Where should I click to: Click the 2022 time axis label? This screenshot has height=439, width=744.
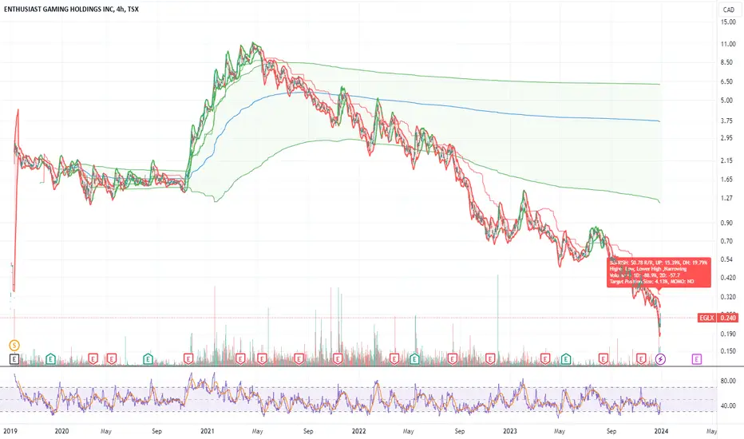pos(358,431)
